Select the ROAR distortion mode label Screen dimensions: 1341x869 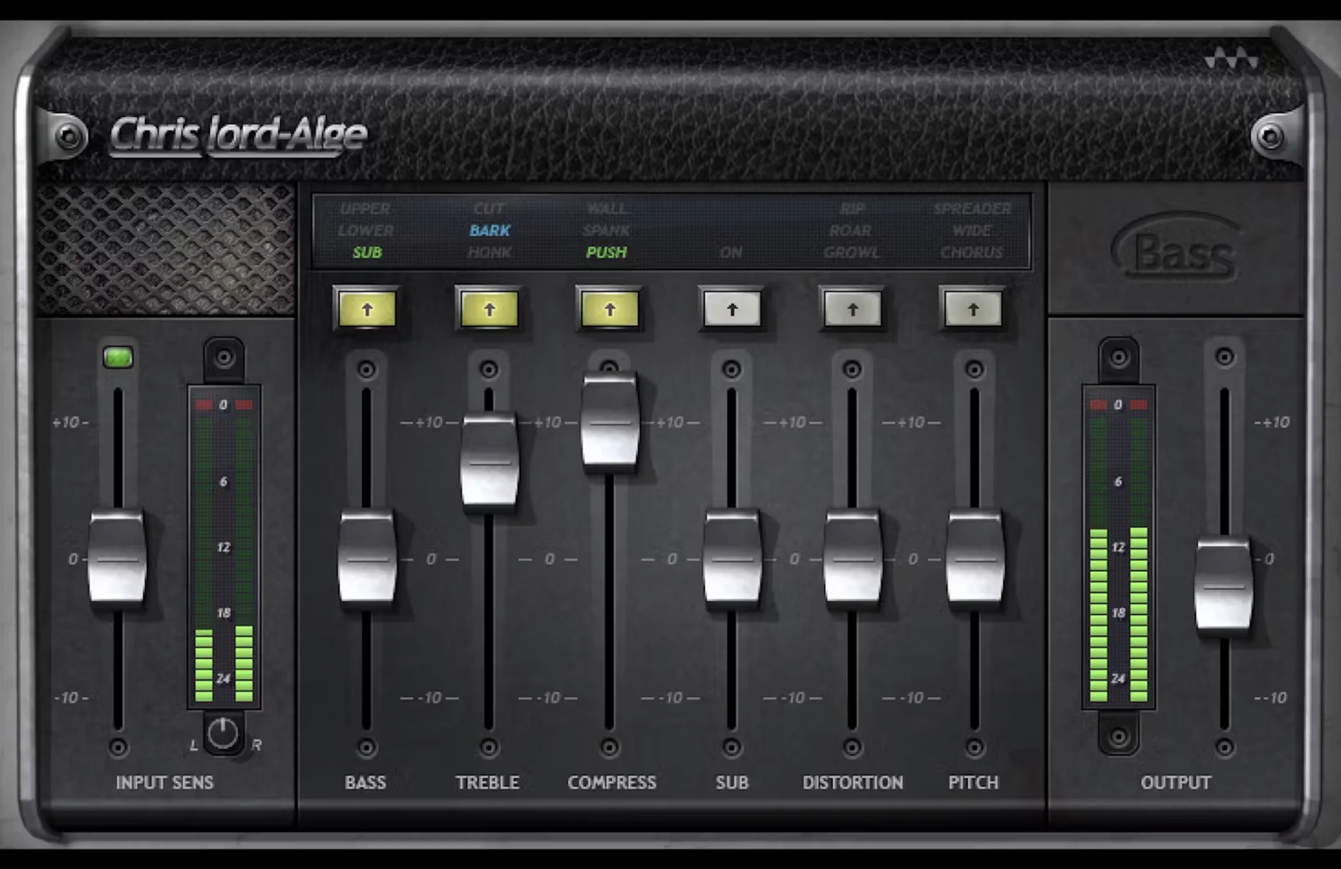(x=850, y=231)
